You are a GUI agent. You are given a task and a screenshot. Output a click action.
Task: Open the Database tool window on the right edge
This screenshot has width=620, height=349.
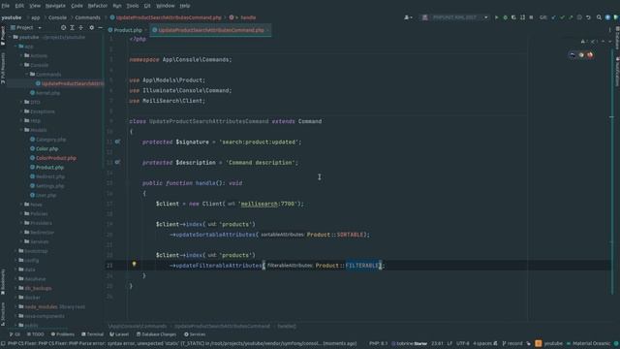(617, 39)
